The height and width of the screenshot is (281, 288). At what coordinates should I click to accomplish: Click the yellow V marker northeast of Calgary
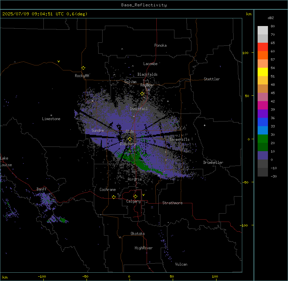(143, 195)
